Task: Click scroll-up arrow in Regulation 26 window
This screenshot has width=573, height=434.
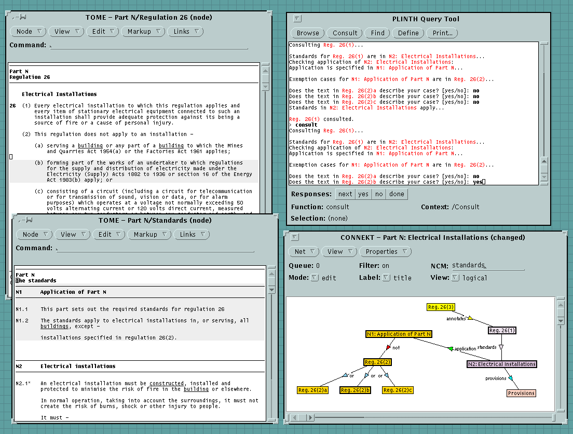Action: pyautogui.click(x=266, y=71)
